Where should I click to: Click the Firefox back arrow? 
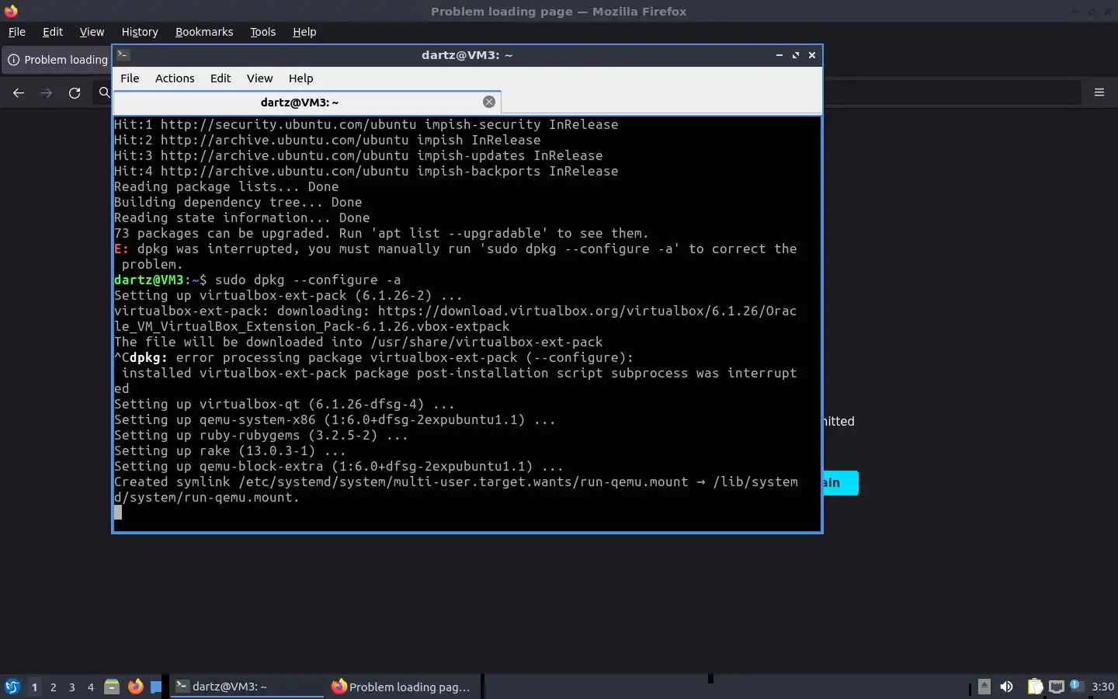coord(19,92)
